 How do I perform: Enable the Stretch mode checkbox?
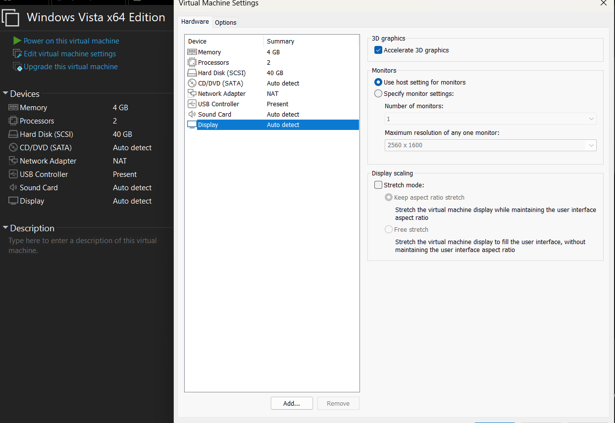coord(378,185)
